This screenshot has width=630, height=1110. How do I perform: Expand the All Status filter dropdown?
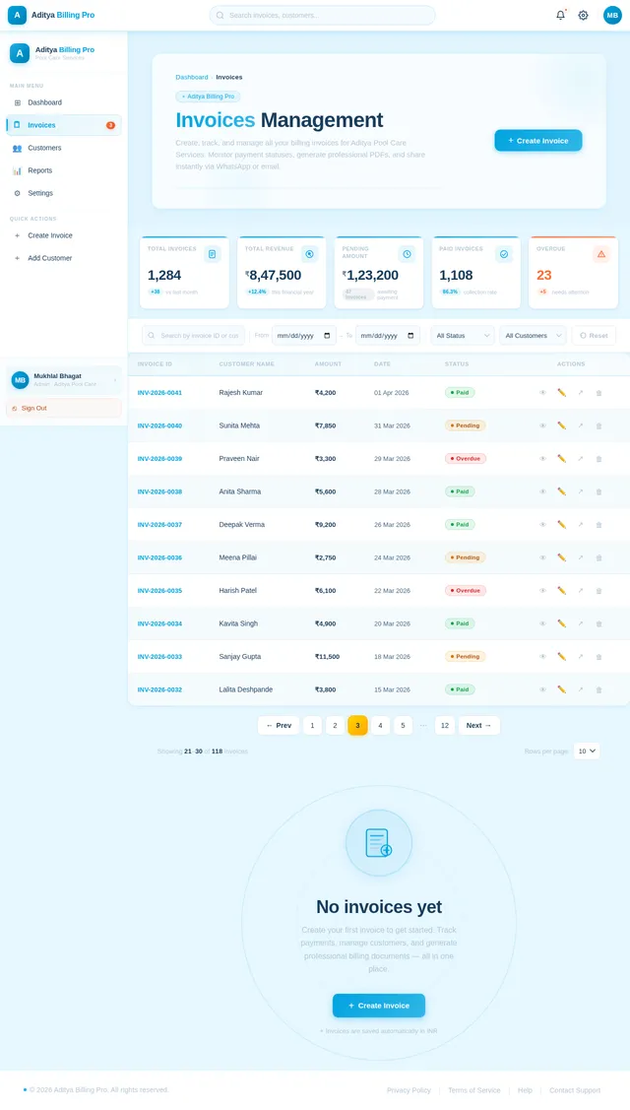(463, 336)
